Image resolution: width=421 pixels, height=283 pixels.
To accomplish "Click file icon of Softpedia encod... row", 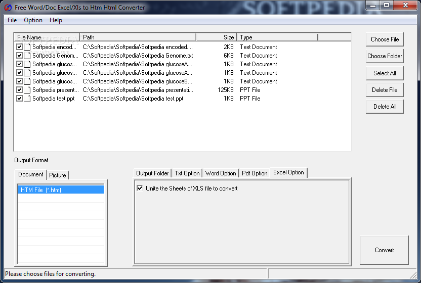I will (27, 47).
